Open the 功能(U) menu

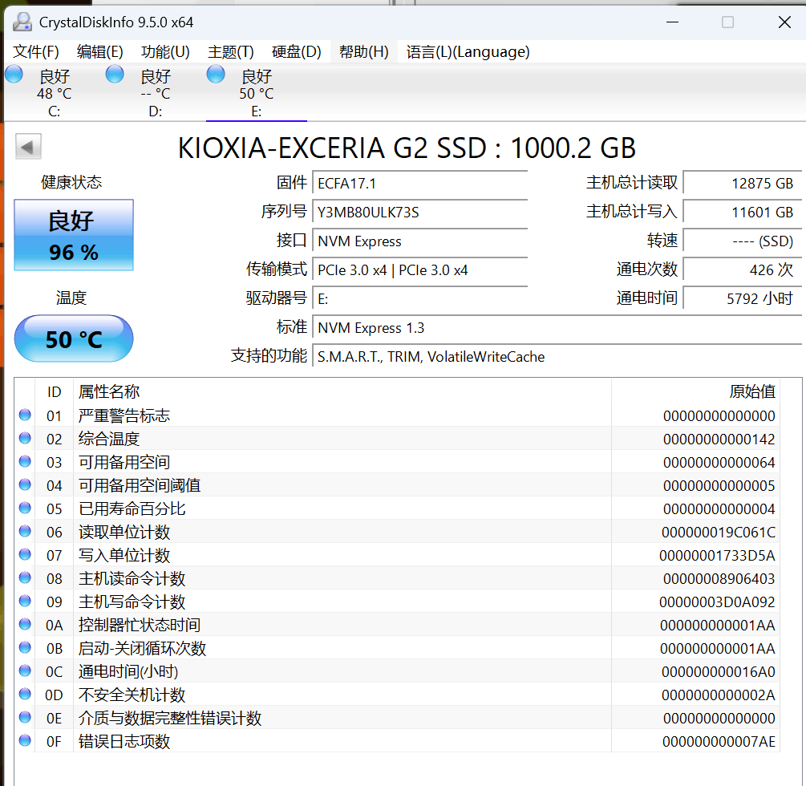pos(165,52)
